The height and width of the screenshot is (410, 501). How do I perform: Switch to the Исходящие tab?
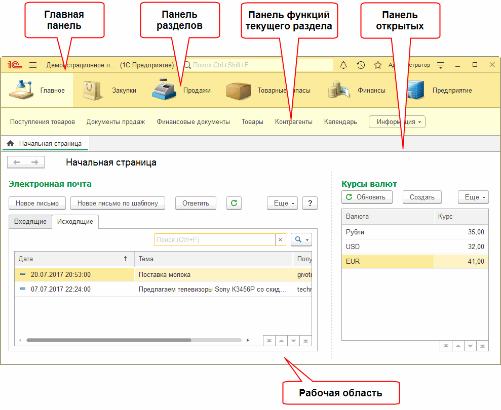[75, 222]
